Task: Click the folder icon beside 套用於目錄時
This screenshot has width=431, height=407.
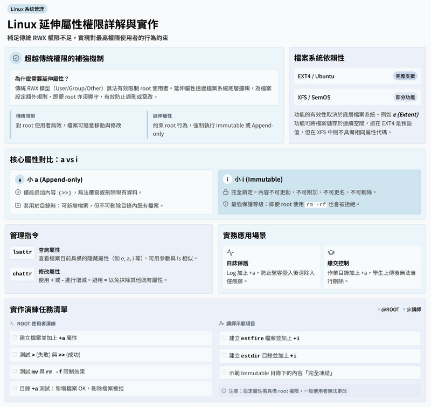Action: pyautogui.click(x=18, y=205)
